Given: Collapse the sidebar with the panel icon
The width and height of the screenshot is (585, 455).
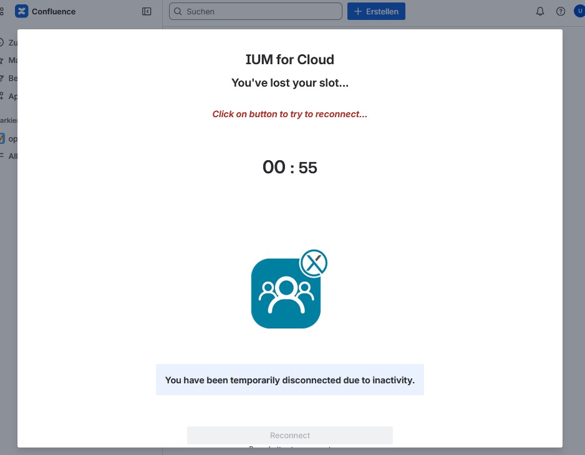Looking at the screenshot, I should click(x=147, y=12).
